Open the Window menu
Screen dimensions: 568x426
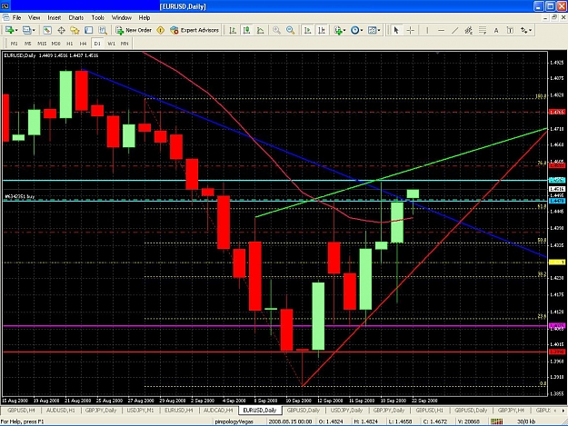[122, 18]
